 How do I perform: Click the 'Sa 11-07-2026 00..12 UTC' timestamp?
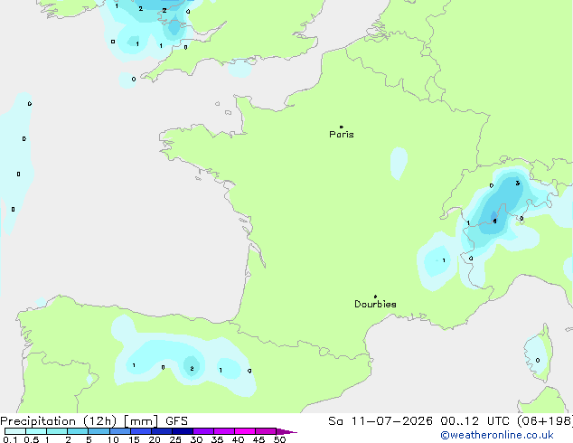pyautogui.click(x=420, y=421)
